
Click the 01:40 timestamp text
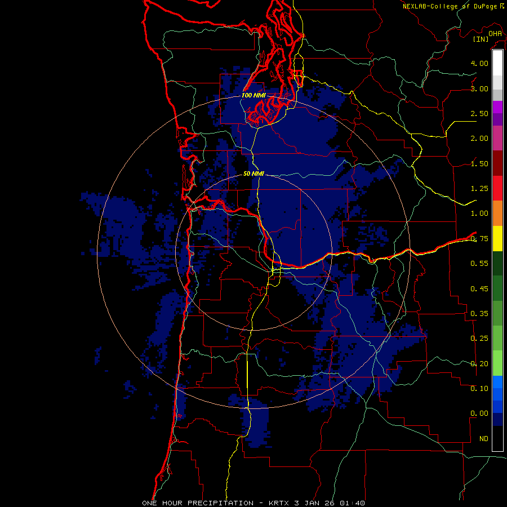tap(353, 503)
